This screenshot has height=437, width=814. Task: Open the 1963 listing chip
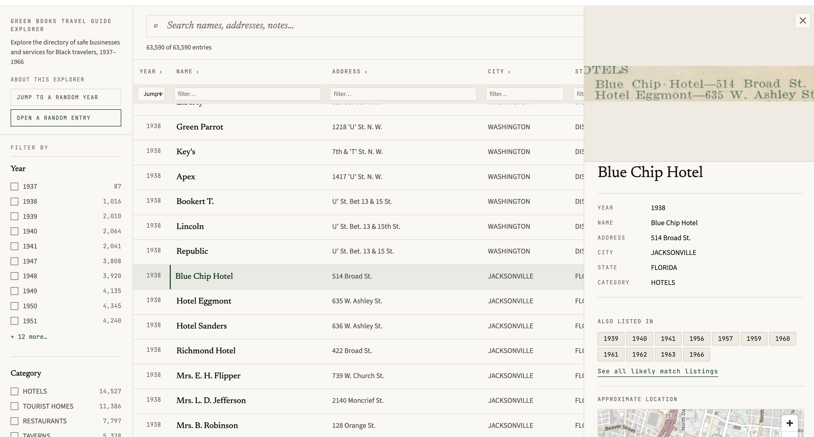668,355
